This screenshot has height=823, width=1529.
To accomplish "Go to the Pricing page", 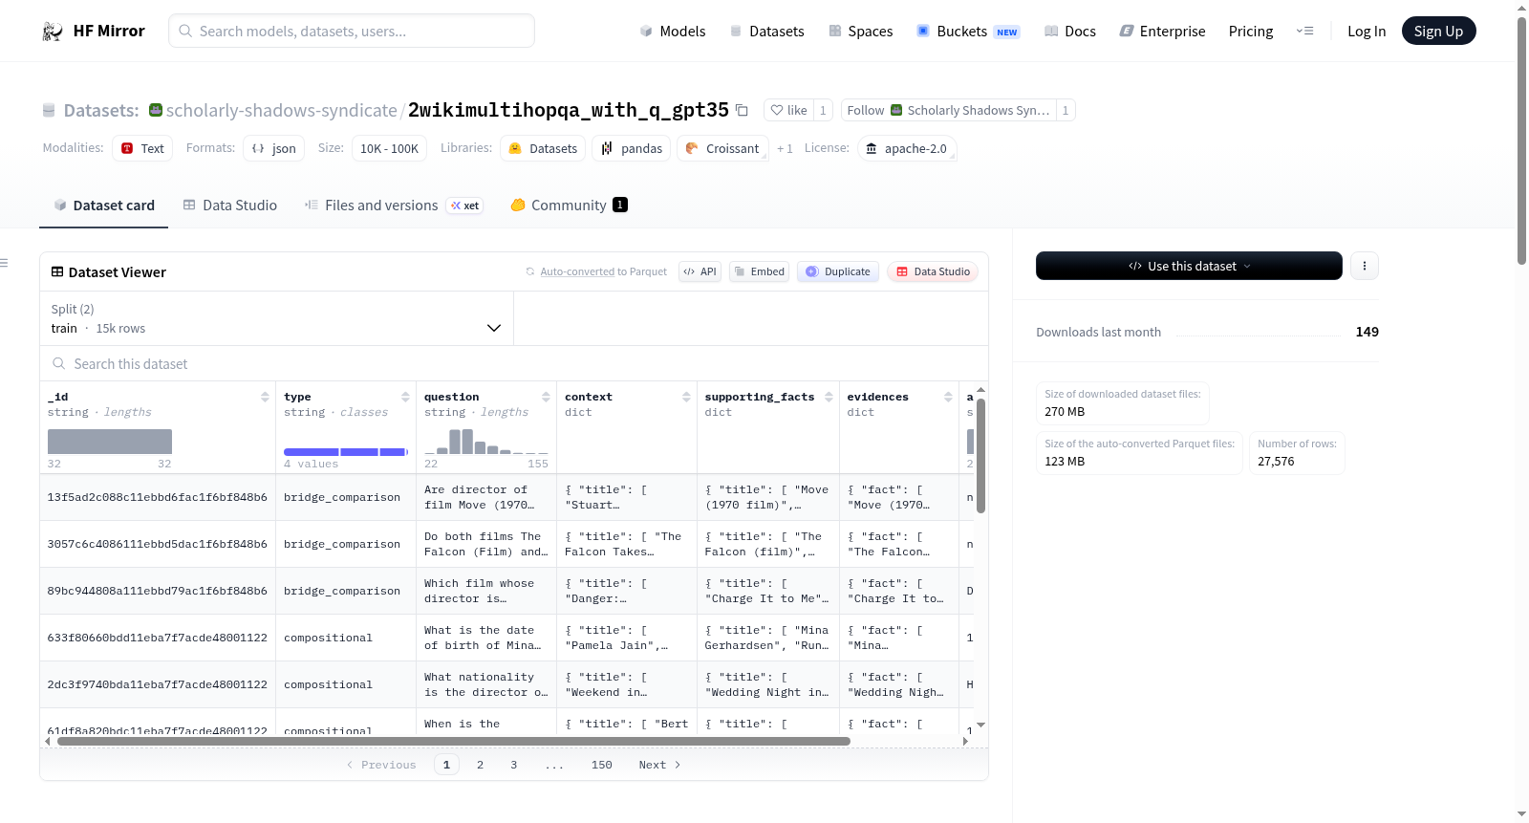I will click(1251, 31).
